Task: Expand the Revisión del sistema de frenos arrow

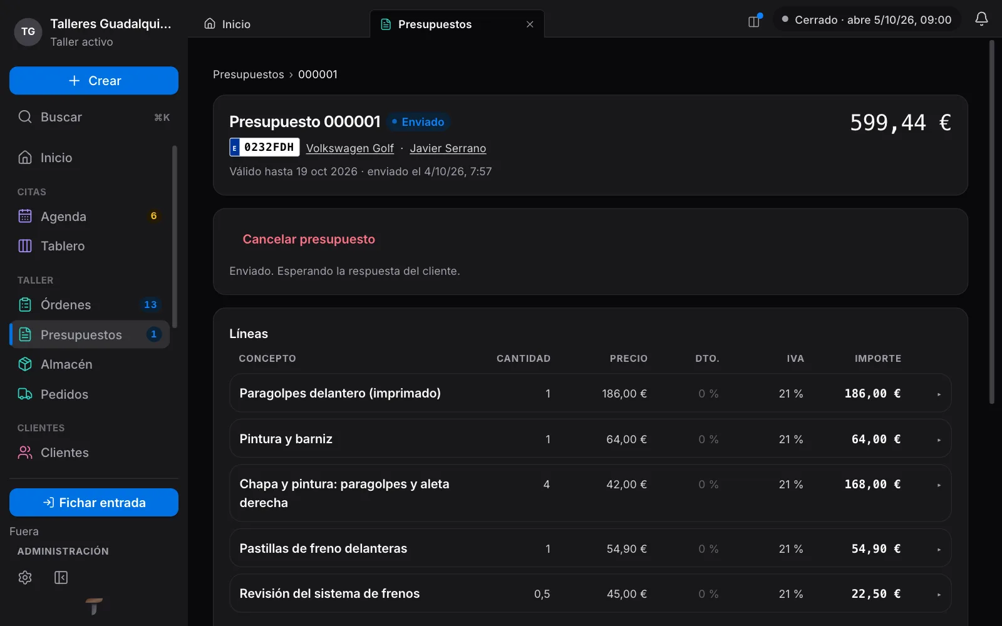Action: (x=939, y=595)
